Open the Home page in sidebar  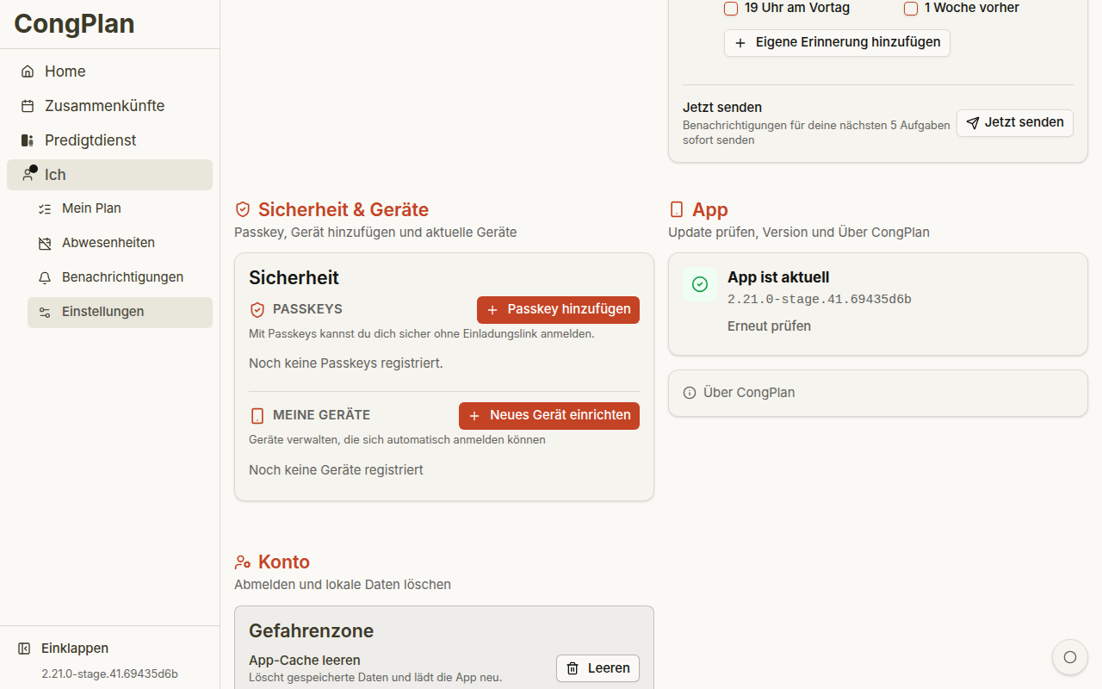click(x=109, y=71)
